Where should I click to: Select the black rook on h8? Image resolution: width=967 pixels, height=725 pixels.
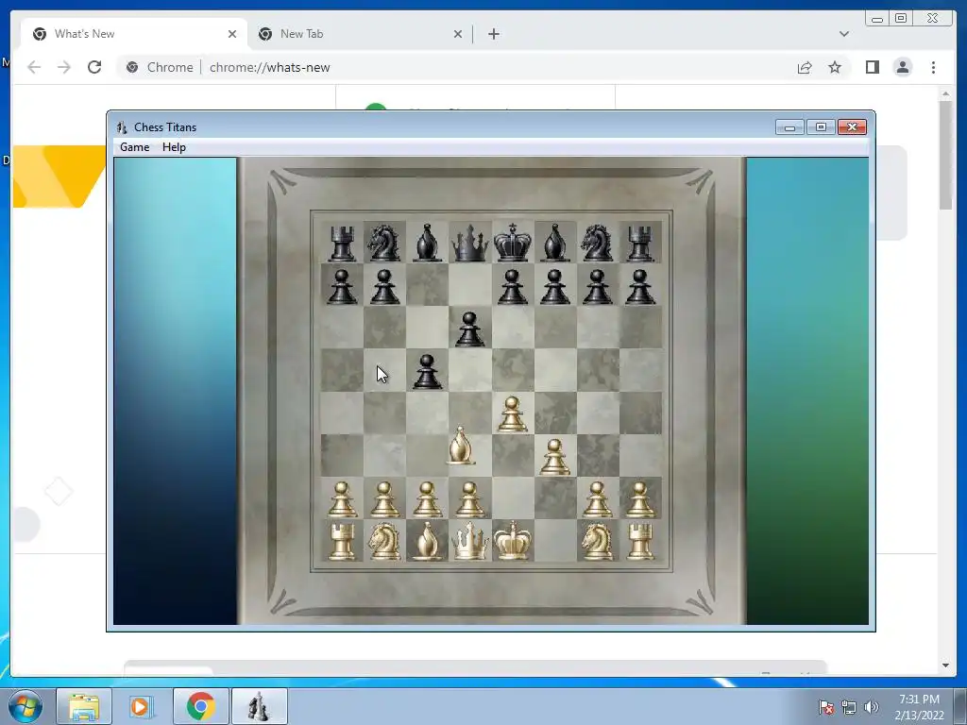point(640,243)
